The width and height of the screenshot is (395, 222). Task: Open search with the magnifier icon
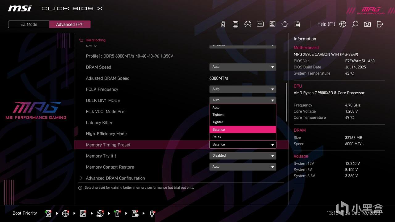click(x=355, y=24)
